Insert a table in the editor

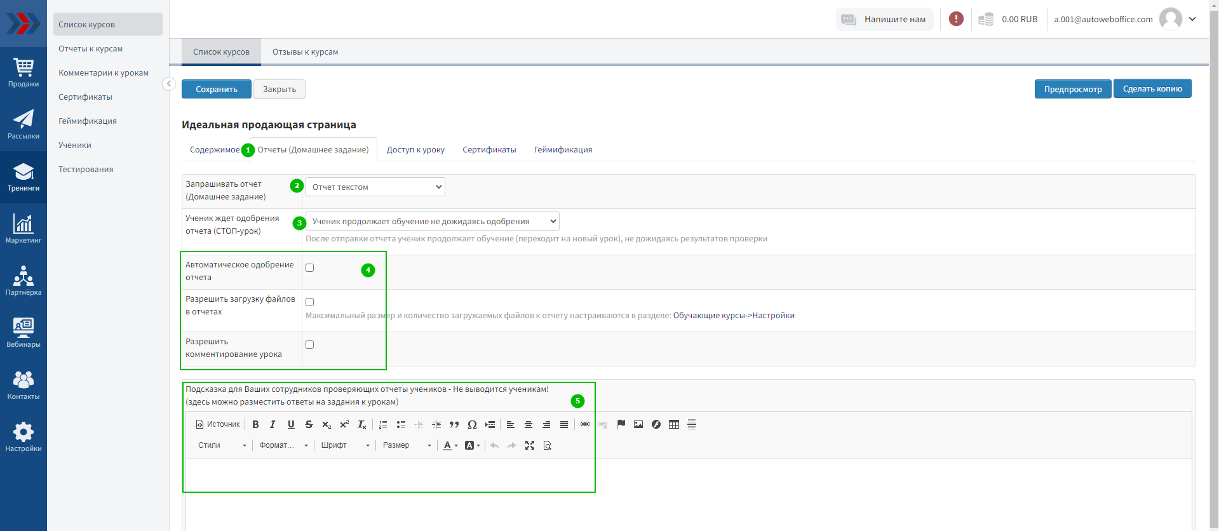click(674, 424)
